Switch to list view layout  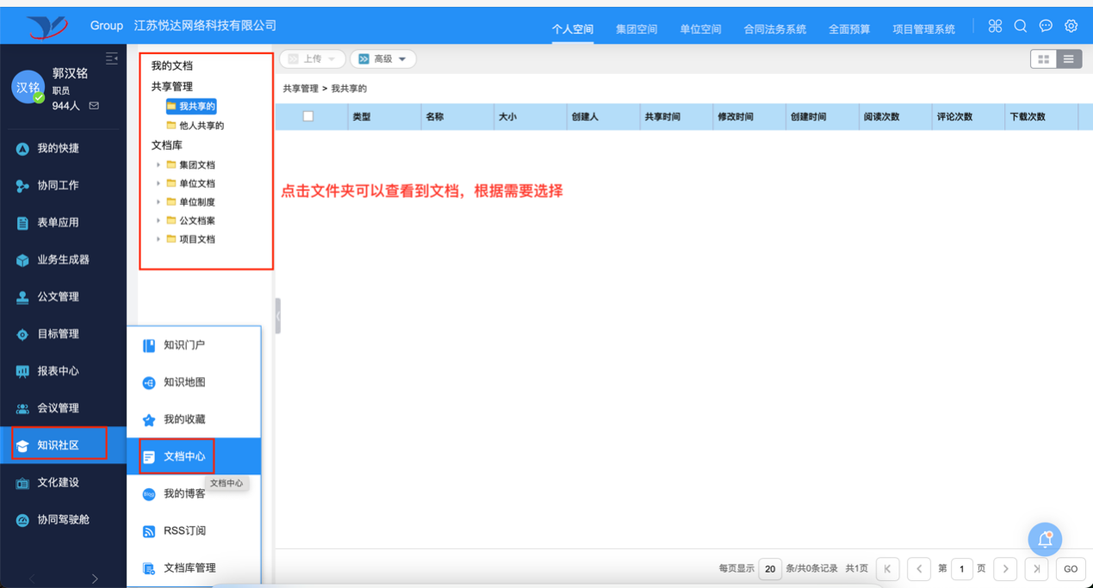1069,59
